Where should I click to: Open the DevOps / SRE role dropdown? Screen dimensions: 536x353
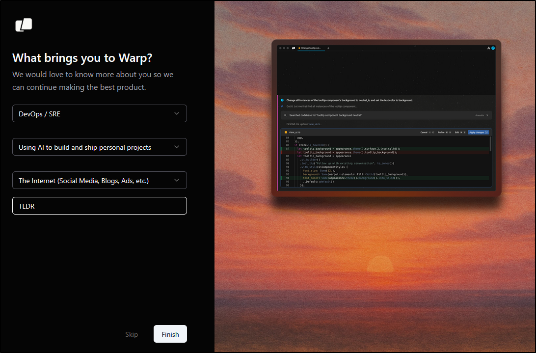click(x=99, y=113)
